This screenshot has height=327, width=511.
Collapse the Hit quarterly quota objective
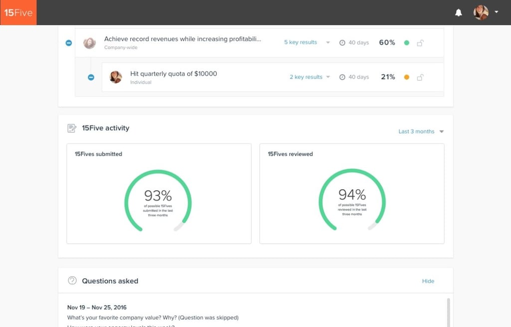[x=91, y=77]
